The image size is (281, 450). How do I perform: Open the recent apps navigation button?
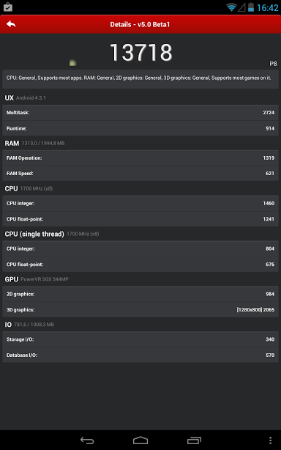coord(194,440)
